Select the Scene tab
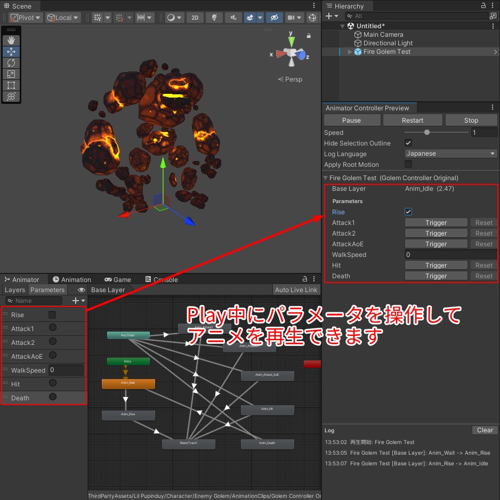The height and width of the screenshot is (500, 500). click(x=18, y=6)
